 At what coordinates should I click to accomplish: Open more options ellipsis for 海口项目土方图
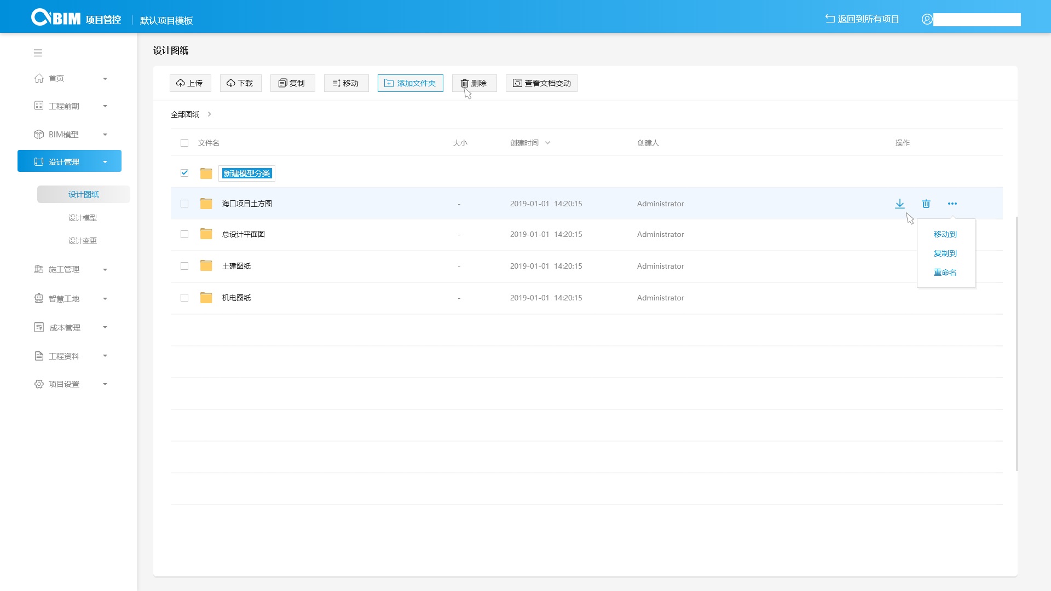point(952,204)
